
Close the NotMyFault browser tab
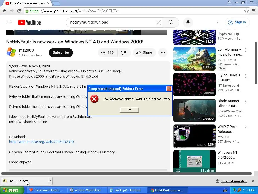click(x=48, y=3)
